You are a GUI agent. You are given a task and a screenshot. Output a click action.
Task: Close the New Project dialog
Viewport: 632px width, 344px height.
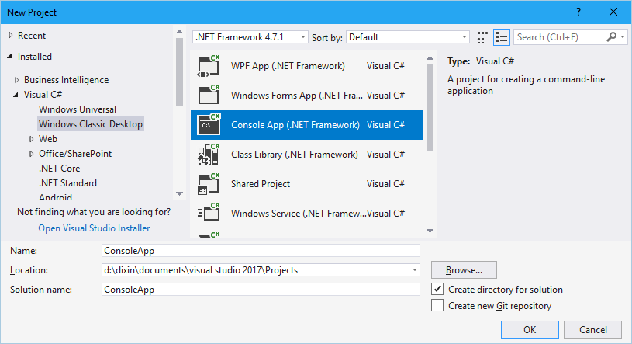tap(613, 12)
